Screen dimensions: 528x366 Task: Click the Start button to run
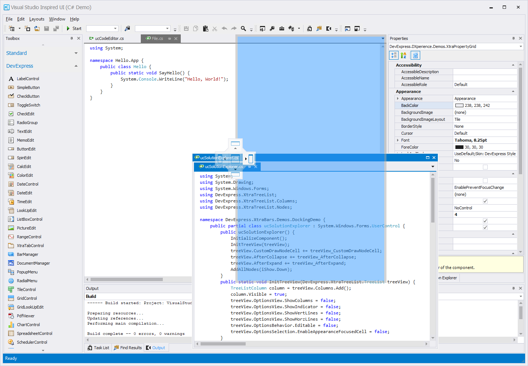pos(74,28)
